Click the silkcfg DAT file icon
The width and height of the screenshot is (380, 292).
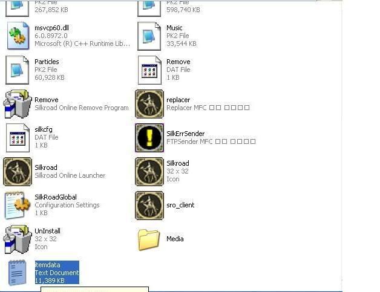point(18,138)
